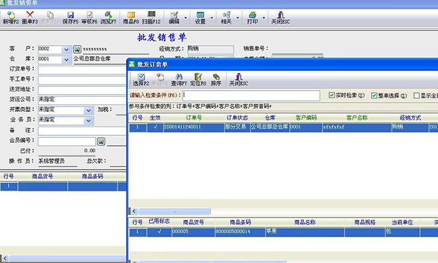Click the 打印 print icon
Screen dimensions: 438x263
252,18
